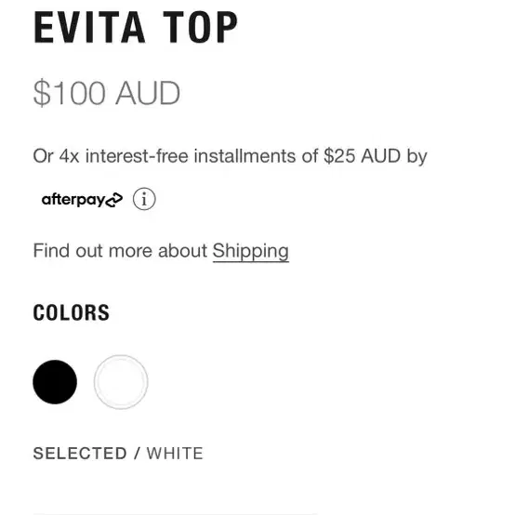Click the "Find out more about" text
The width and height of the screenshot is (515, 515).
(x=120, y=251)
